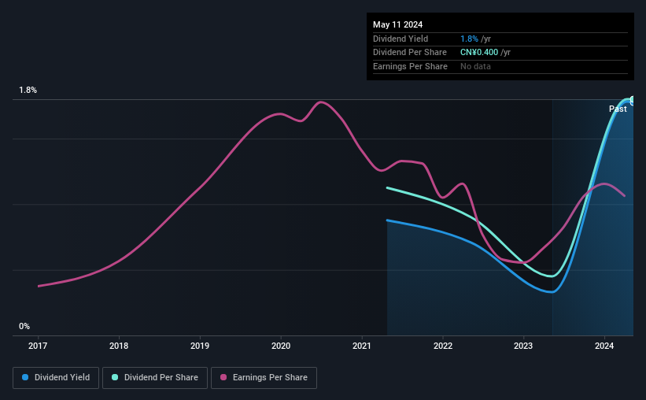Viewport: 646px width, 400px height.
Task: Click the teal Dividend Per Share legend dot
Action: coord(115,377)
